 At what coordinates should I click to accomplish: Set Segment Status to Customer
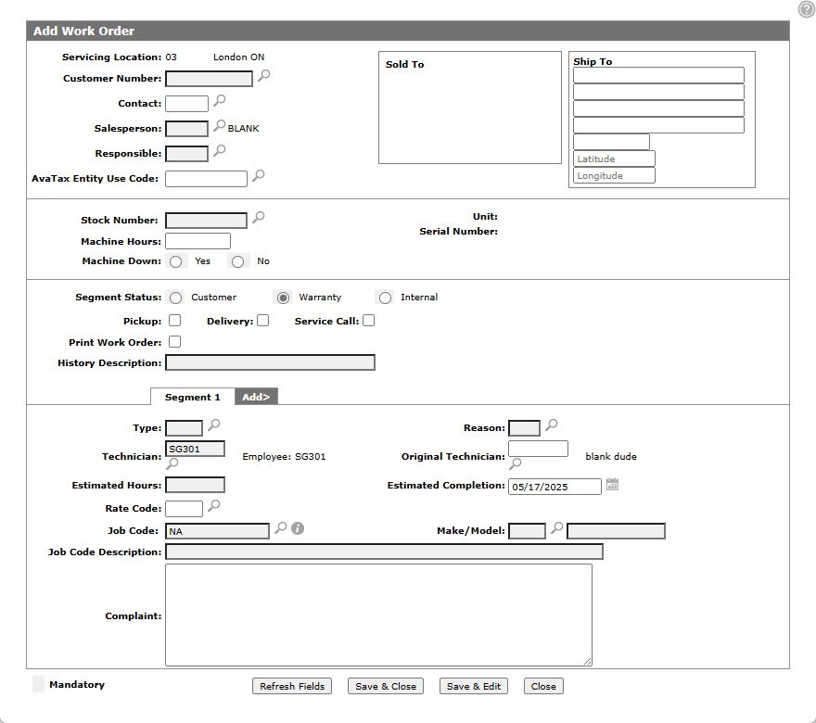tap(176, 298)
